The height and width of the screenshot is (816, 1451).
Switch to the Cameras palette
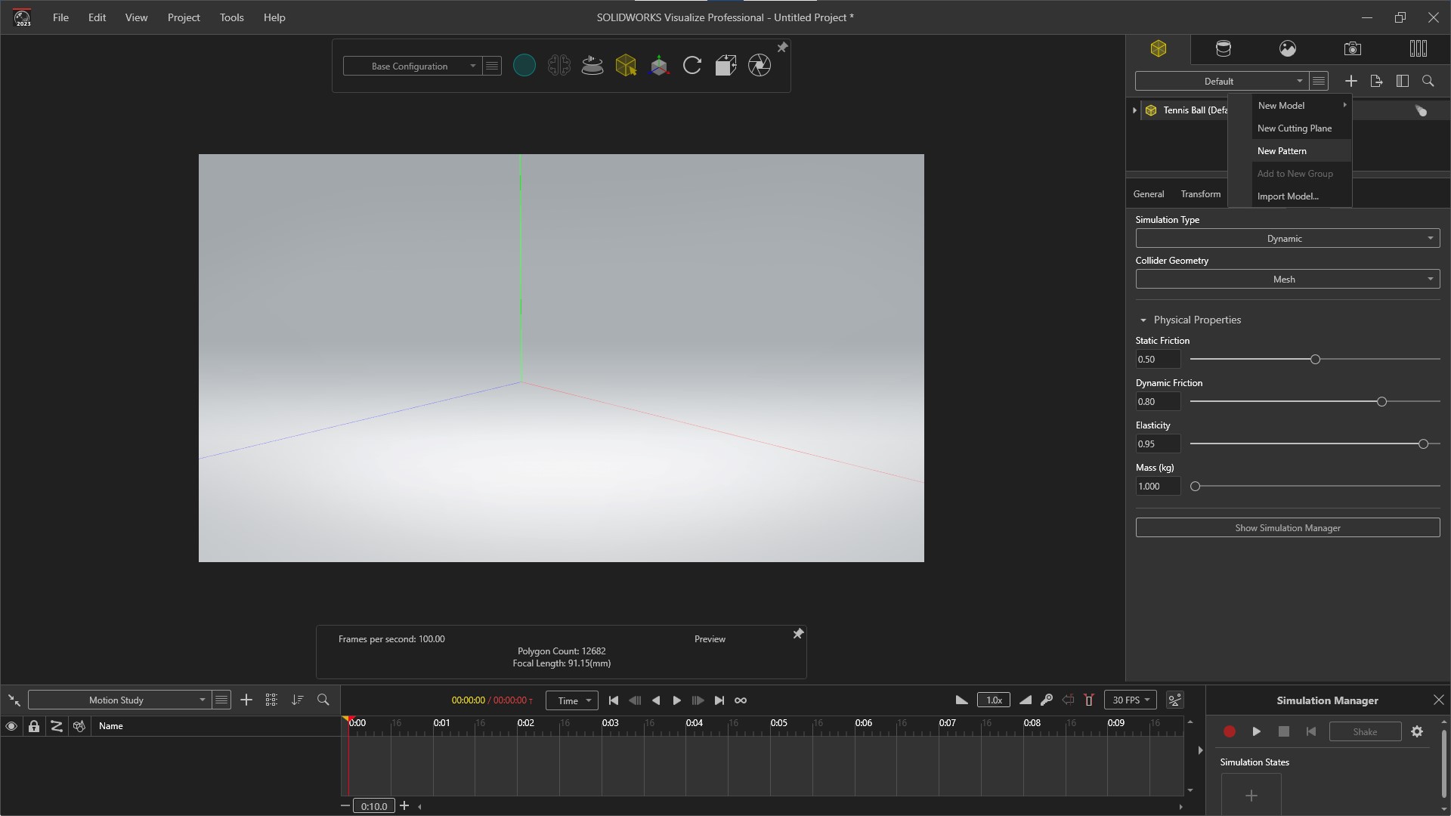coord(1352,48)
